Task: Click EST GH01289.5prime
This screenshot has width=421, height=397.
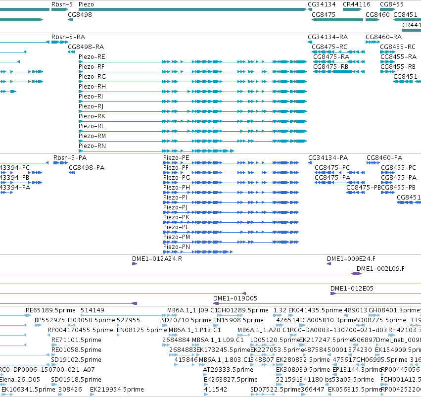Action: click(x=230, y=315)
